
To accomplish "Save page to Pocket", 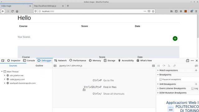I will click(149, 11).
